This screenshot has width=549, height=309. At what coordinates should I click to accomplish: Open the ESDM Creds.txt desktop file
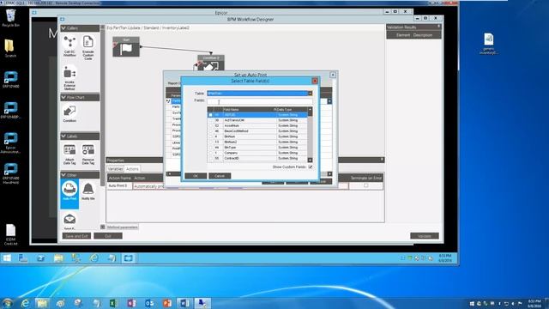coord(11,234)
